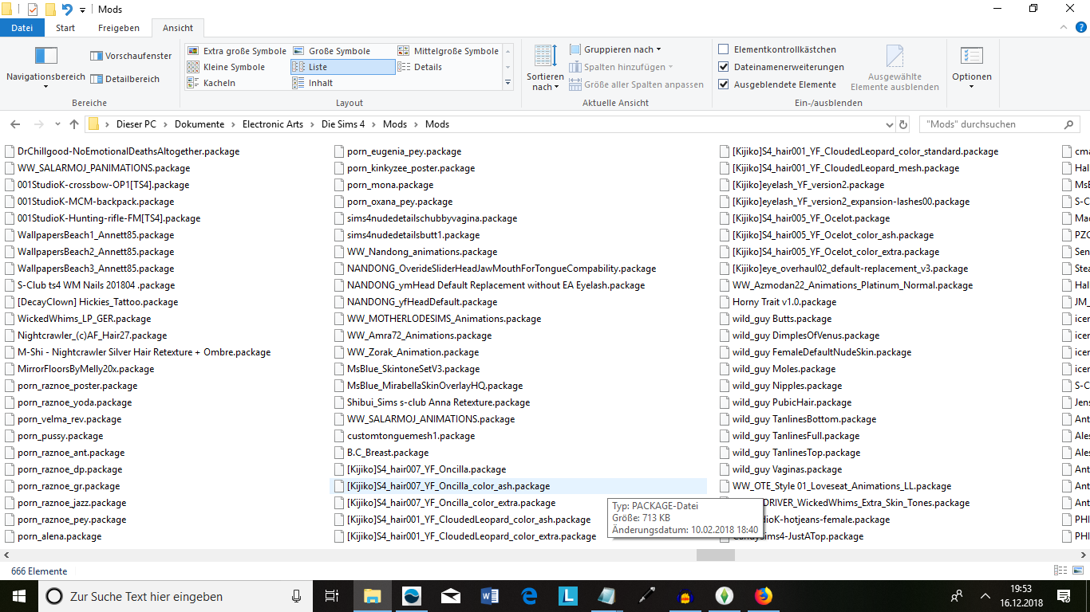Toggle the Vorschaufenster preview pane
The image size is (1090, 612).
coord(131,56)
